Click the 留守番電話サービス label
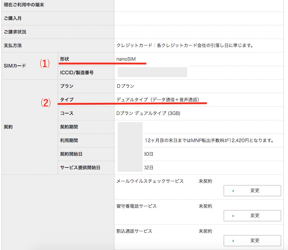 pyautogui.click(x=137, y=206)
